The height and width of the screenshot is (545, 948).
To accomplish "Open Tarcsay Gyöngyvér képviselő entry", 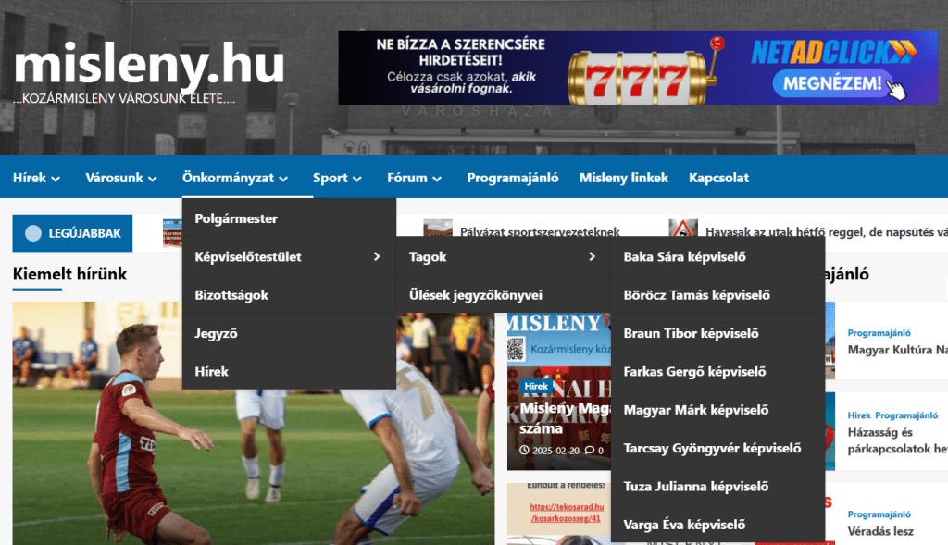I will pos(718,448).
